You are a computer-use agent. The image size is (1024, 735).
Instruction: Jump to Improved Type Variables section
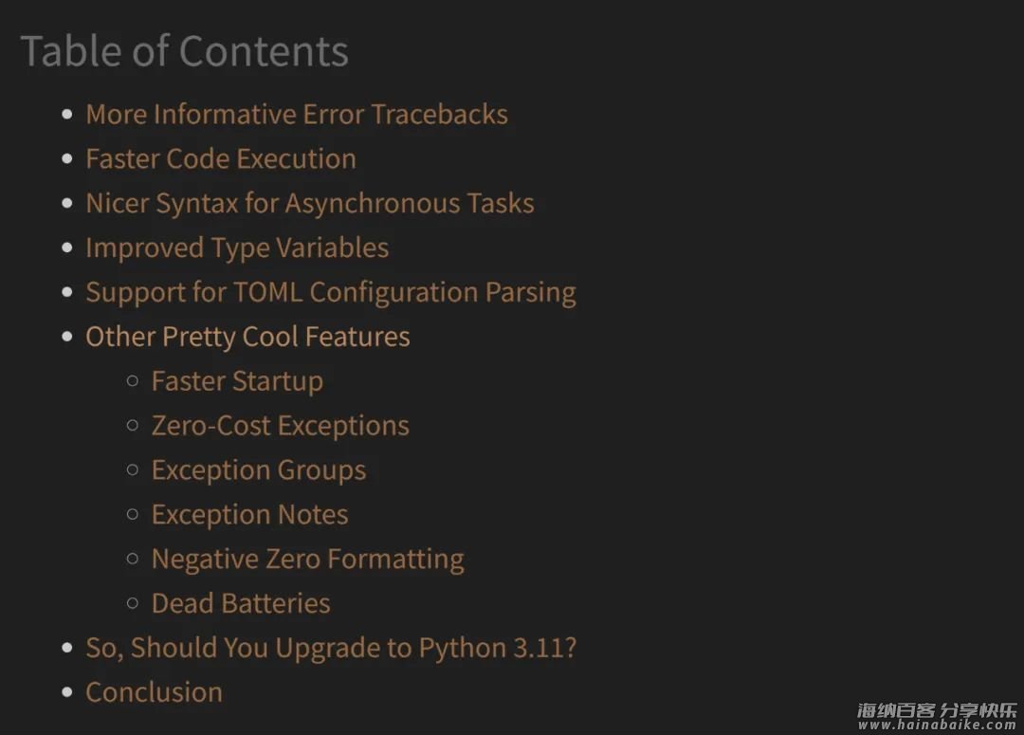pyautogui.click(x=237, y=248)
